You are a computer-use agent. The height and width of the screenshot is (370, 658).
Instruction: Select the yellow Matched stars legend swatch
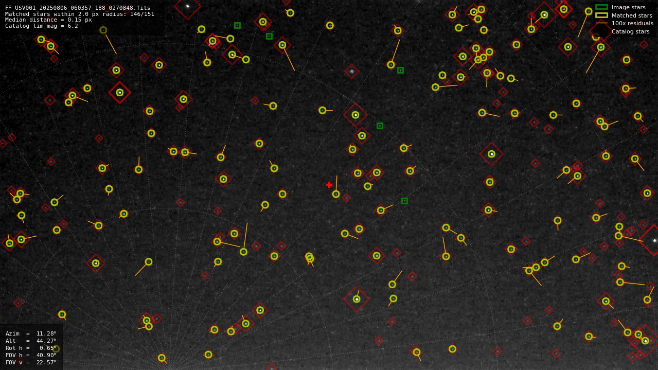tap(601, 15)
